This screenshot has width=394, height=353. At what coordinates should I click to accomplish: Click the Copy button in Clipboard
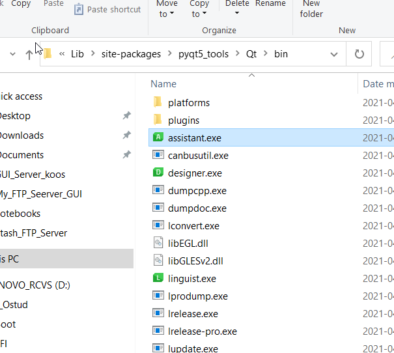point(21,3)
